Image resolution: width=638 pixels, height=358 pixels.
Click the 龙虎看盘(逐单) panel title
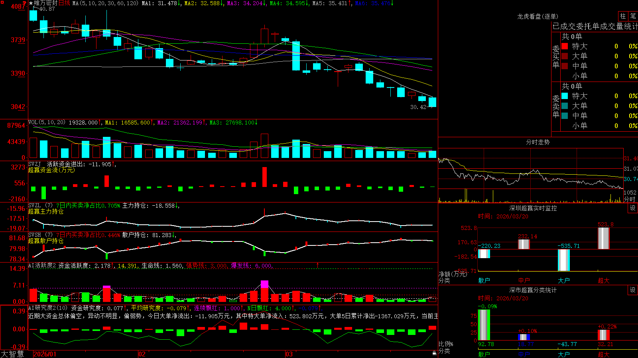pyautogui.click(x=538, y=16)
